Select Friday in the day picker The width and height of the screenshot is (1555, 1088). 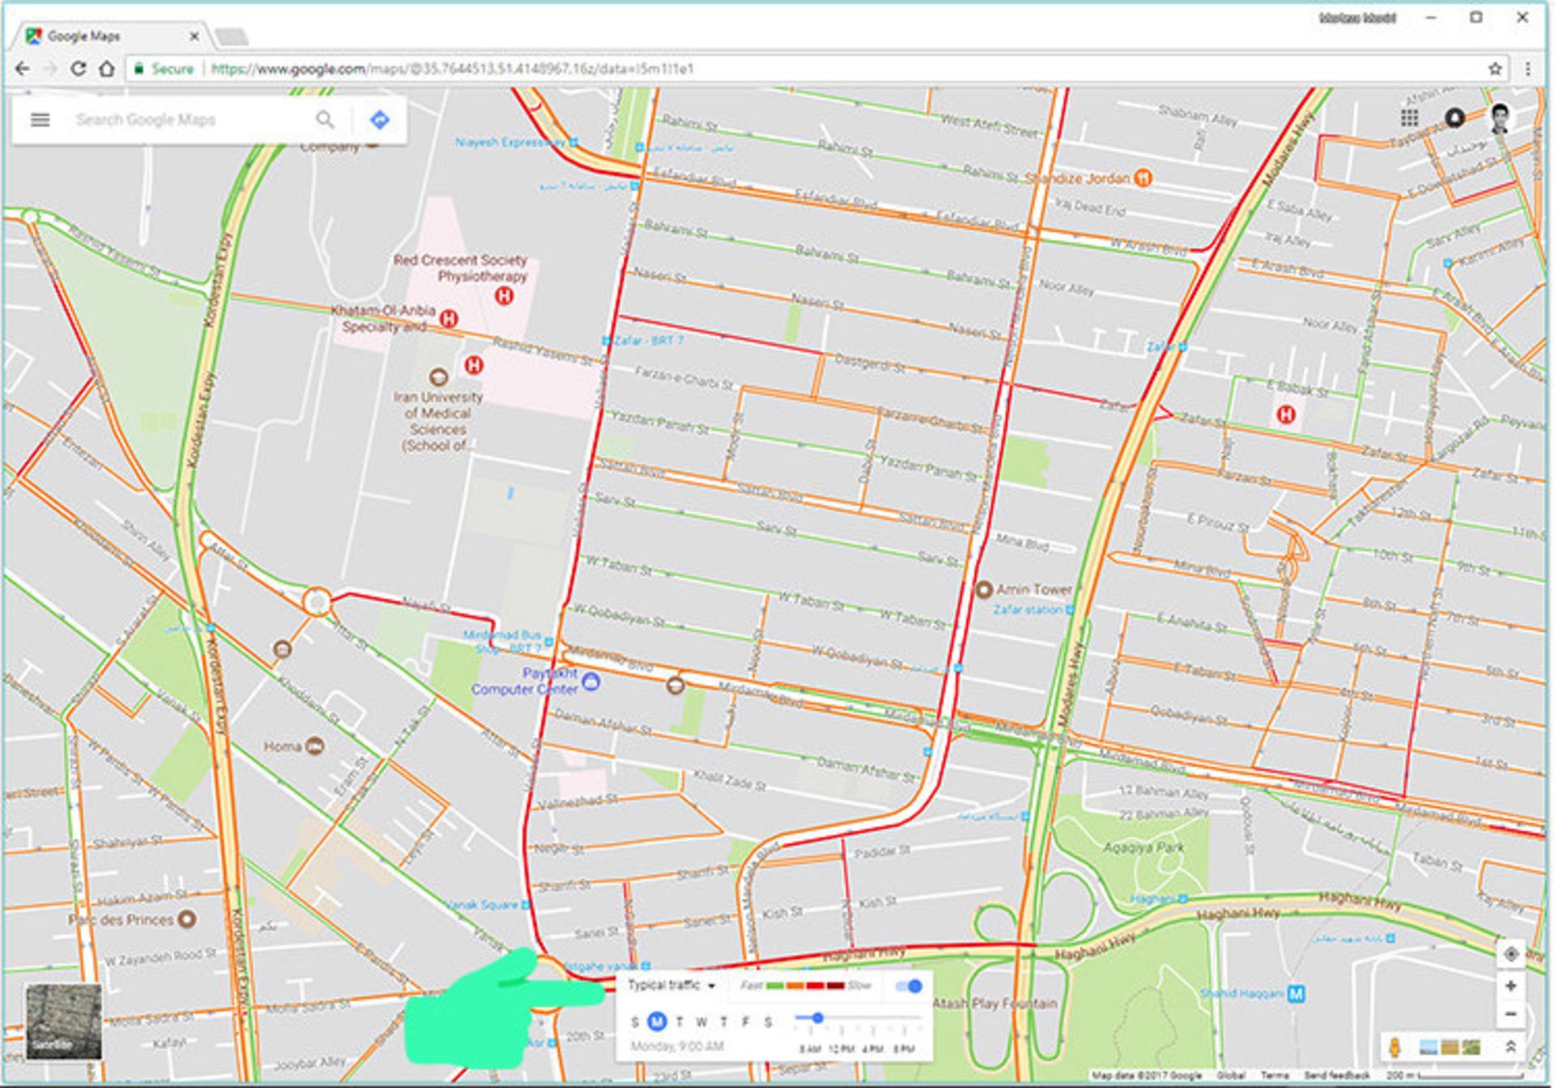[x=746, y=1022]
